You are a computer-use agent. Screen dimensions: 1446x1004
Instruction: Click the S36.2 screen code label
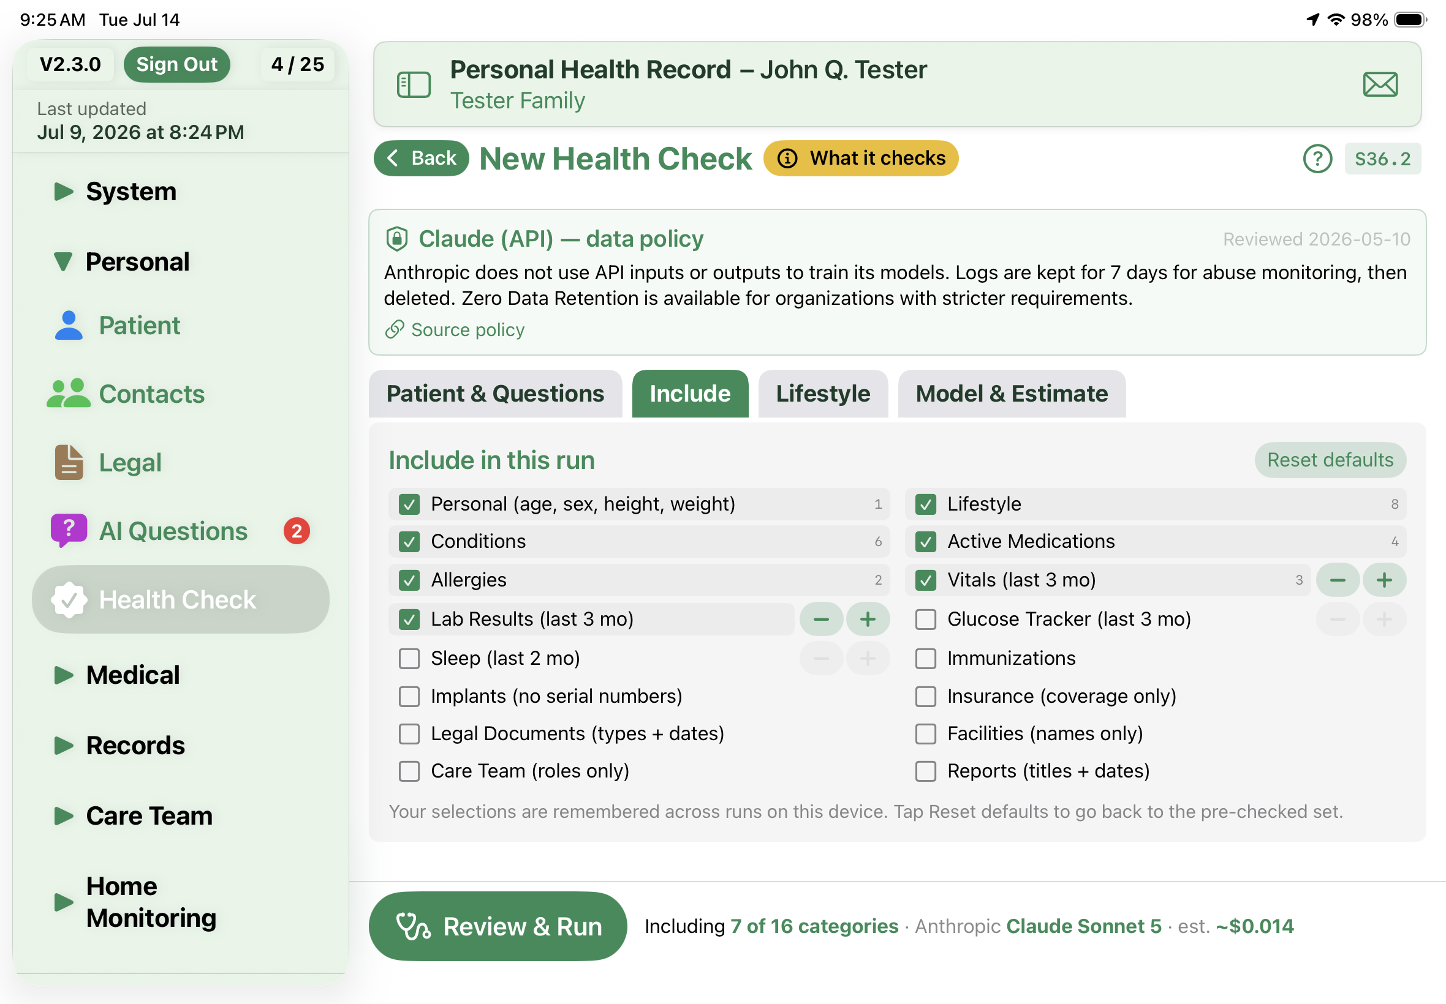point(1382,159)
